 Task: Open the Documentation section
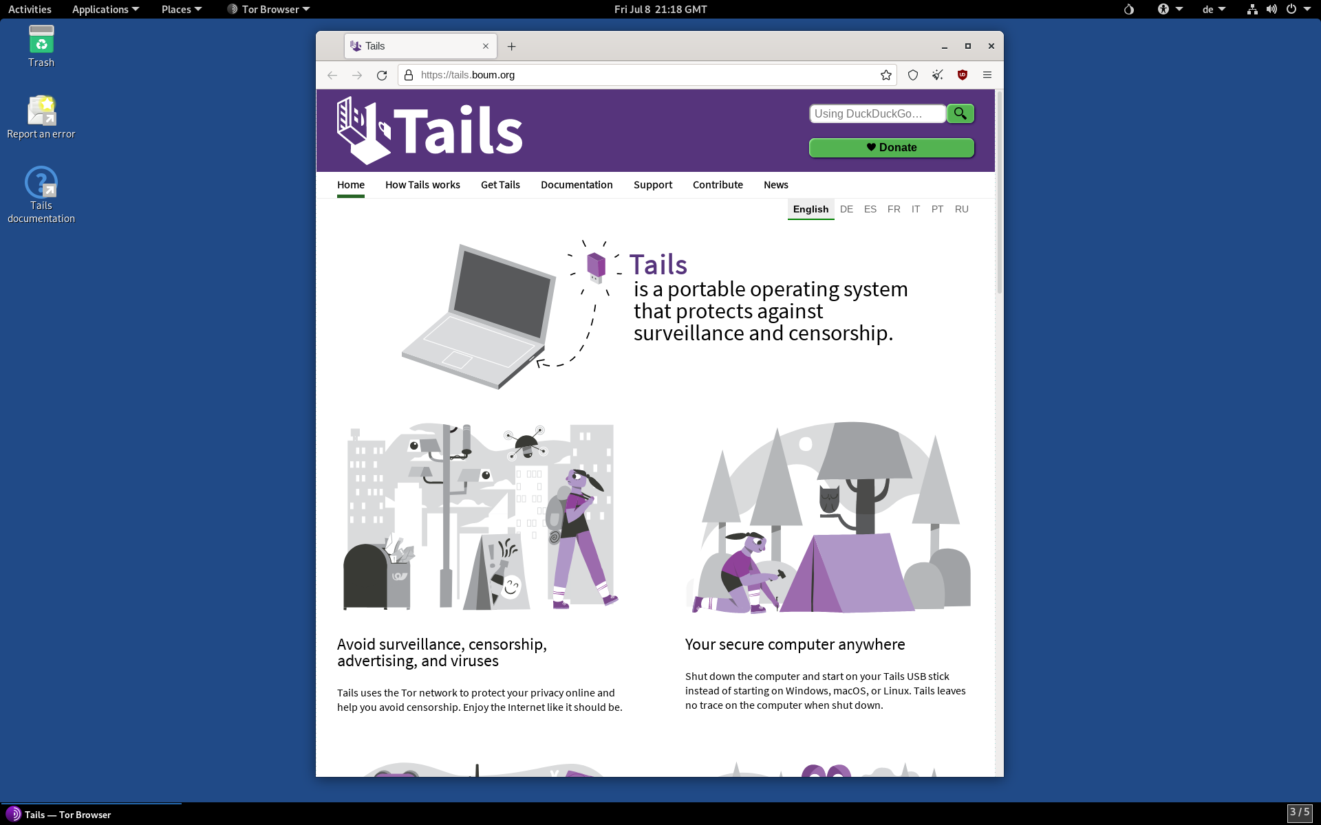pyautogui.click(x=577, y=185)
